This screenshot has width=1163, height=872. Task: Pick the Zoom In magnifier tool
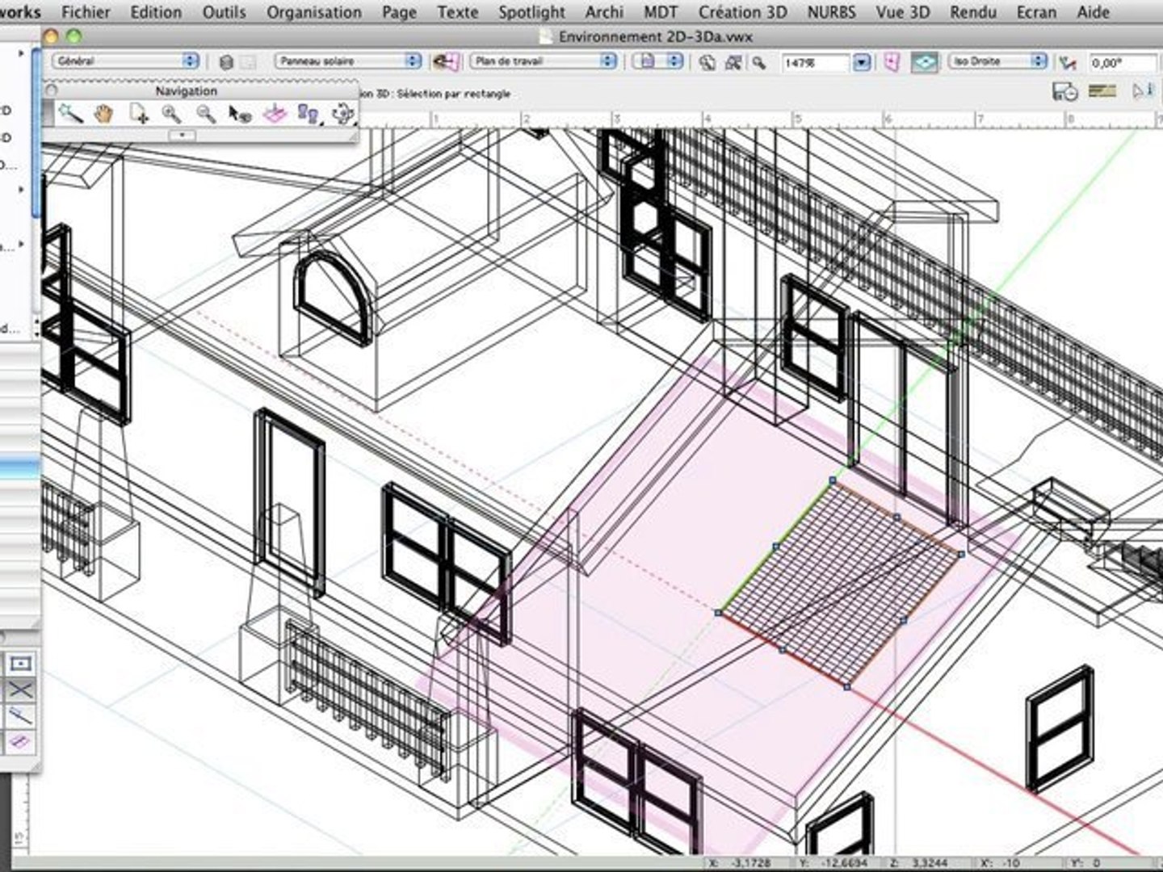click(171, 115)
